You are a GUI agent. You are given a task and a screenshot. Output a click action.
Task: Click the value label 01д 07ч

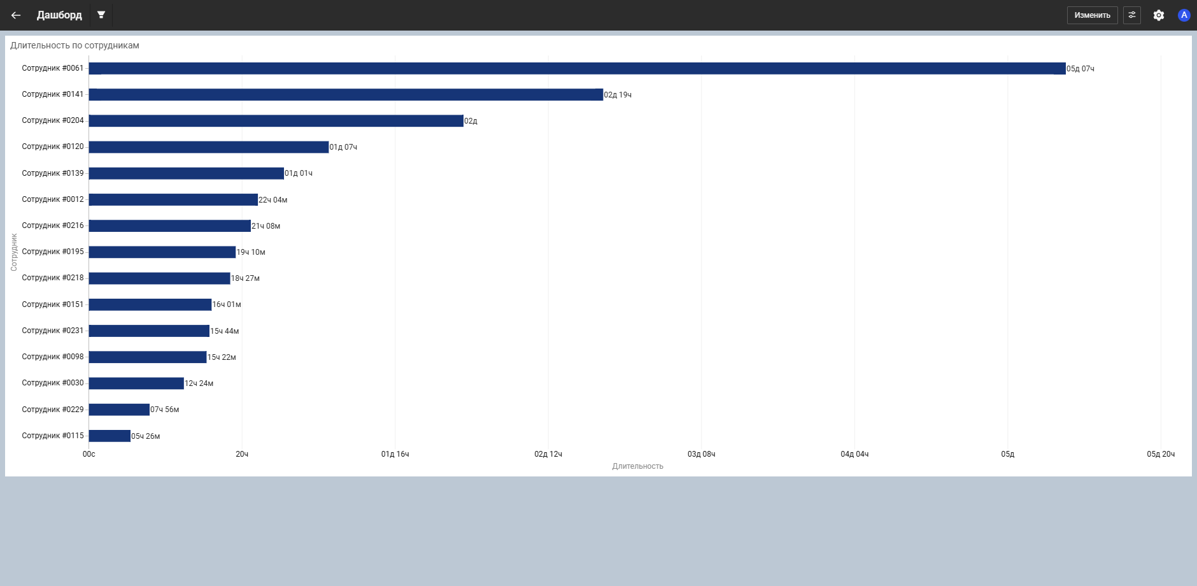[343, 147]
